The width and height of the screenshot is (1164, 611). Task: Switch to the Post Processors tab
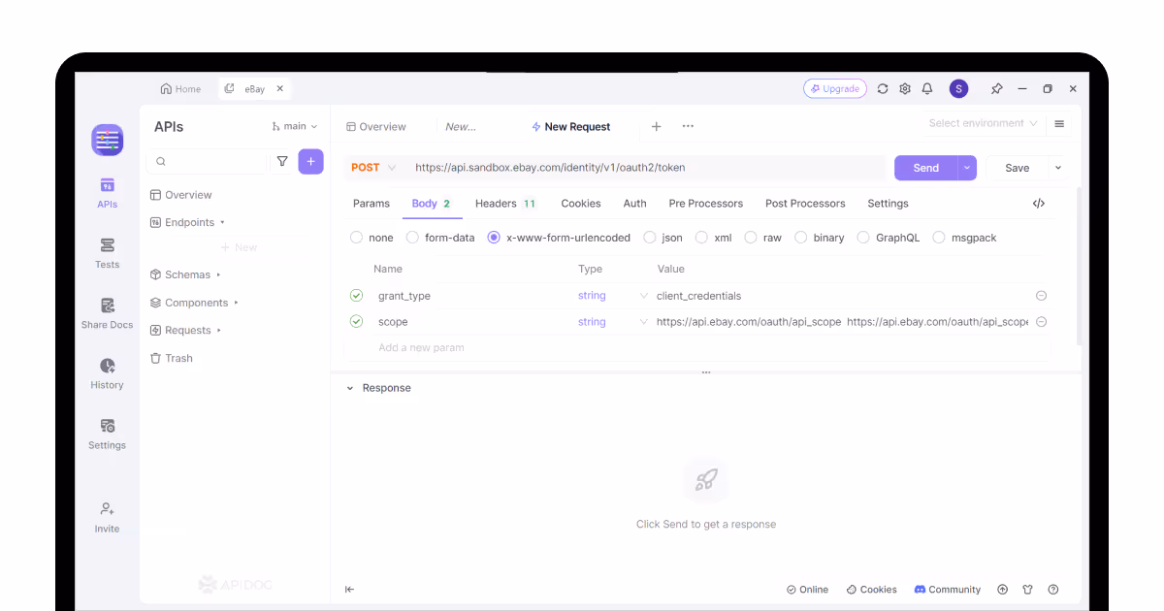coord(805,204)
